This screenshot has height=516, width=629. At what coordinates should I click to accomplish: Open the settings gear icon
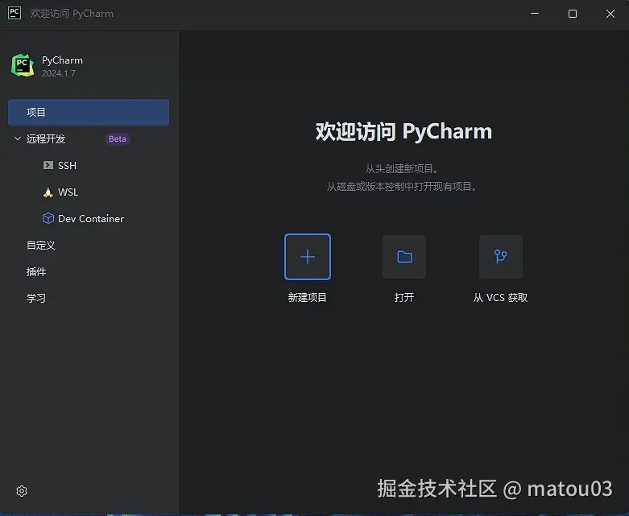pyautogui.click(x=22, y=491)
